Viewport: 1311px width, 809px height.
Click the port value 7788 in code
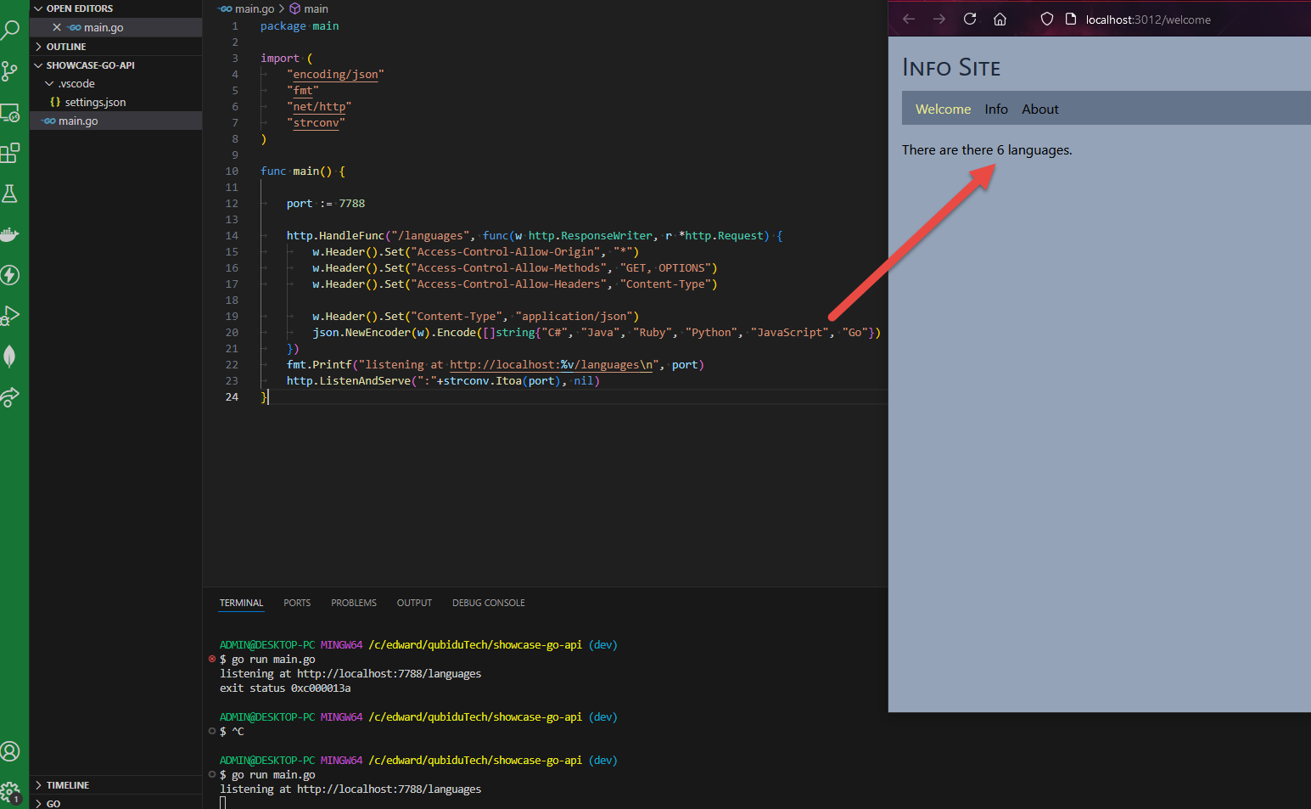click(x=351, y=204)
